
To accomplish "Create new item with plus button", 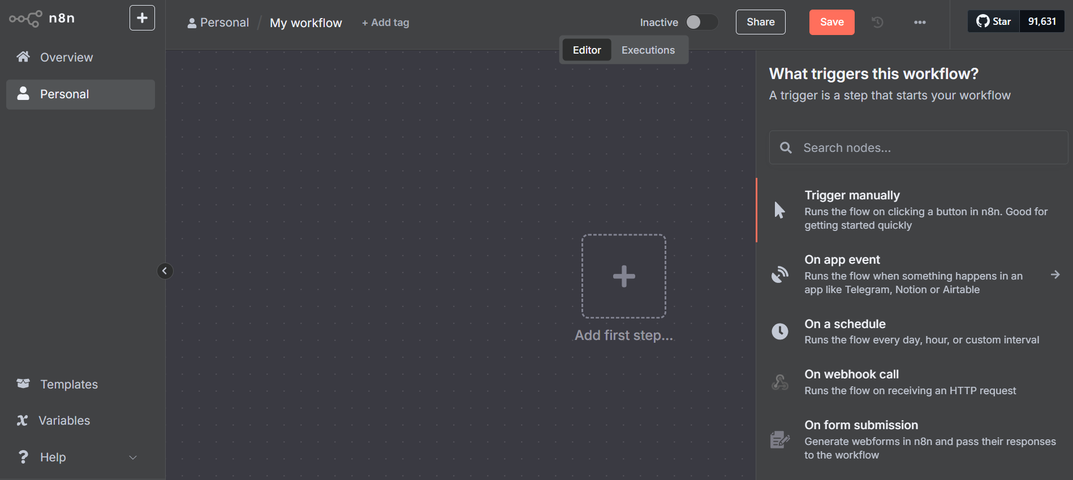I will pyautogui.click(x=142, y=18).
